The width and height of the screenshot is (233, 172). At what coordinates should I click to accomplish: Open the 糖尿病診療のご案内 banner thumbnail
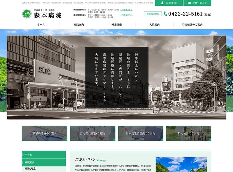45,133
